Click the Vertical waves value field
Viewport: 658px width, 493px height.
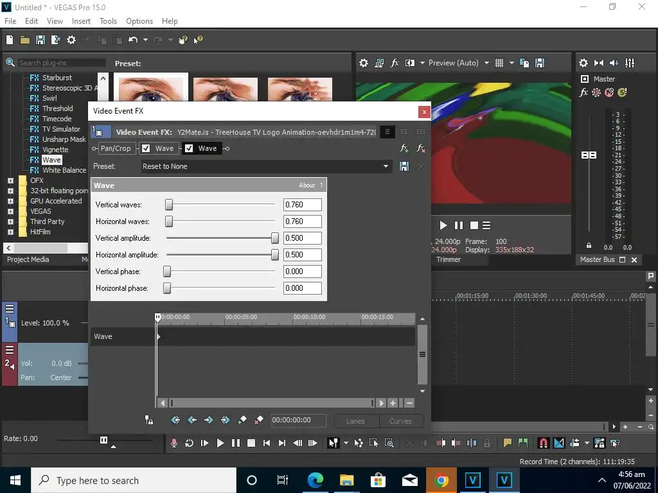click(x=303, y=205)
